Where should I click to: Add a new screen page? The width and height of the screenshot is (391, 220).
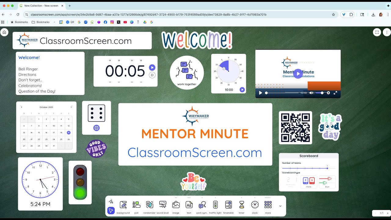388,213
